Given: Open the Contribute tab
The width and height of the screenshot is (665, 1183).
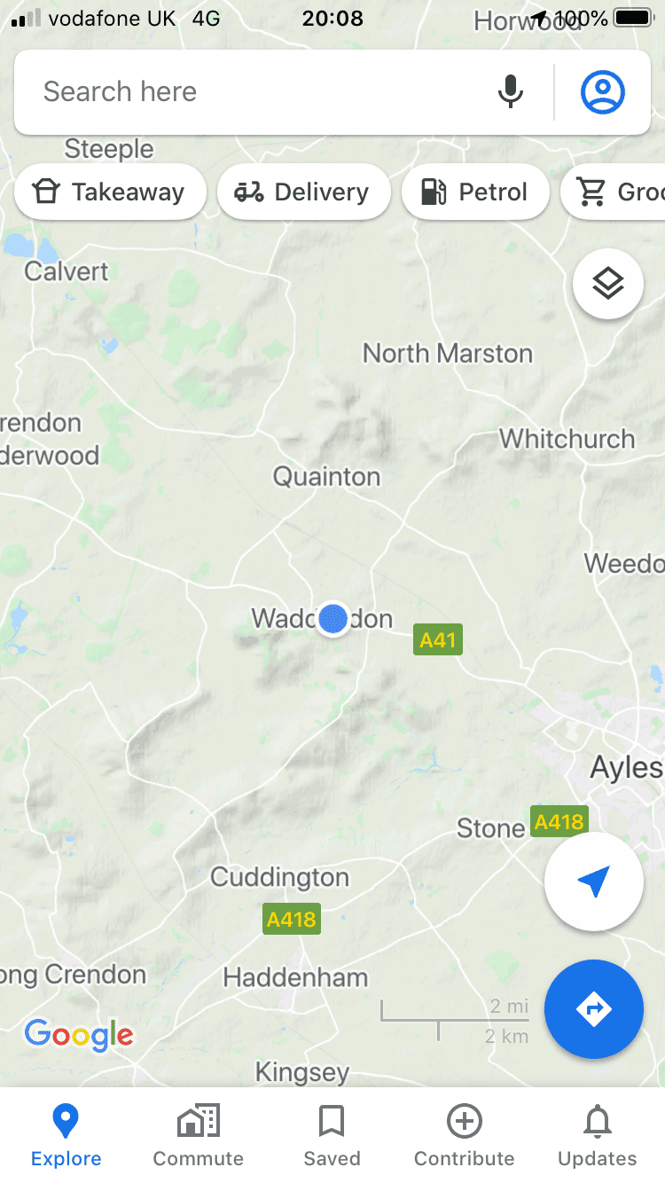Looking at the screenshot, I should coord(465,1135).
